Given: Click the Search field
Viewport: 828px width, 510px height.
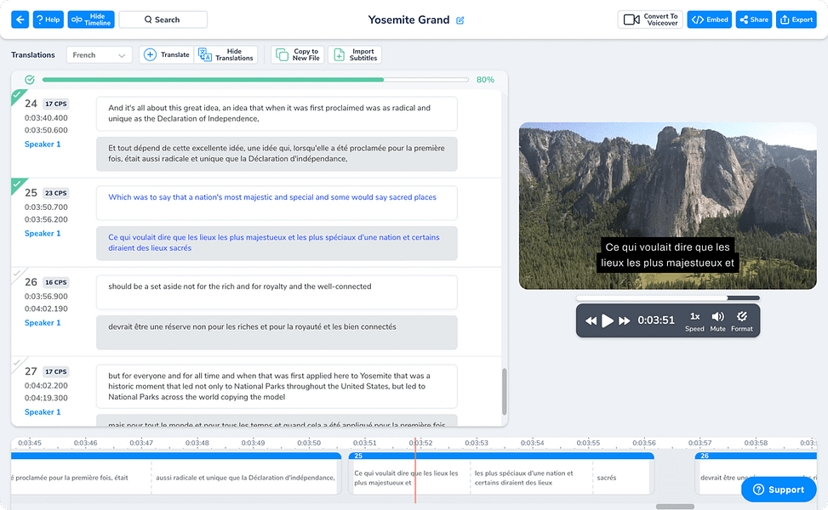Looking at the screenshot, I should click(163, 20).
